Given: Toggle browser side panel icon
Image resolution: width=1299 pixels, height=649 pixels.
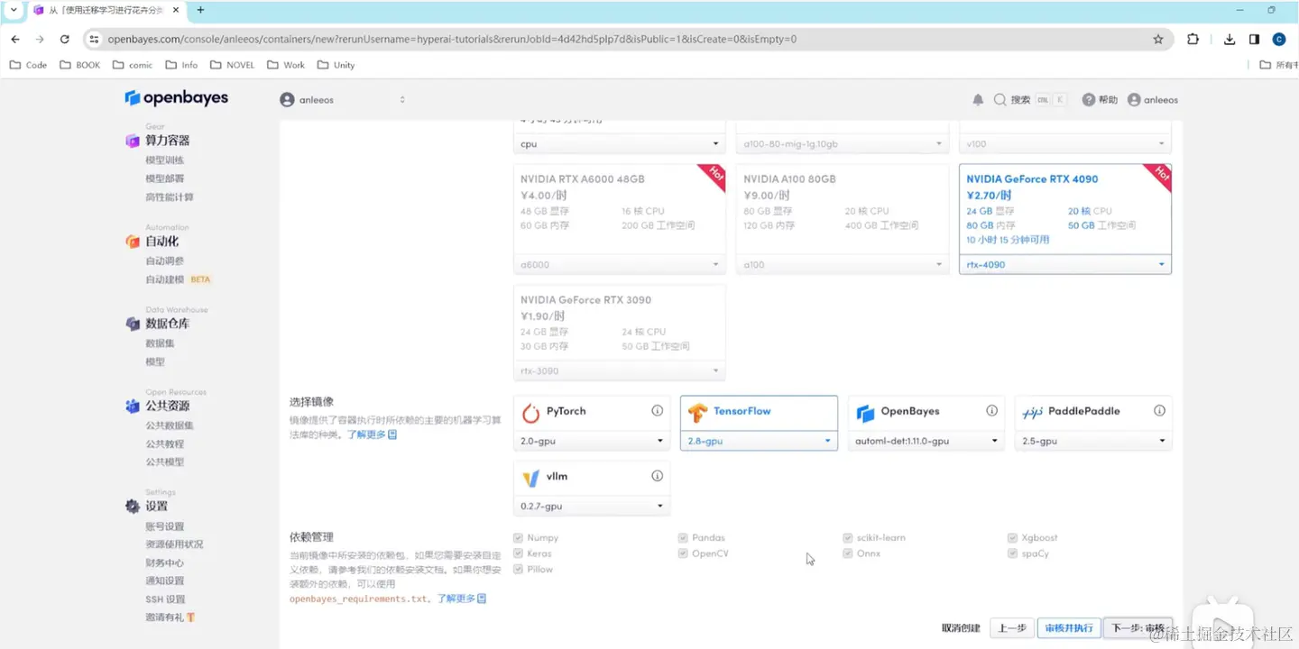Looking at the screenshot, I should 1254,39.
